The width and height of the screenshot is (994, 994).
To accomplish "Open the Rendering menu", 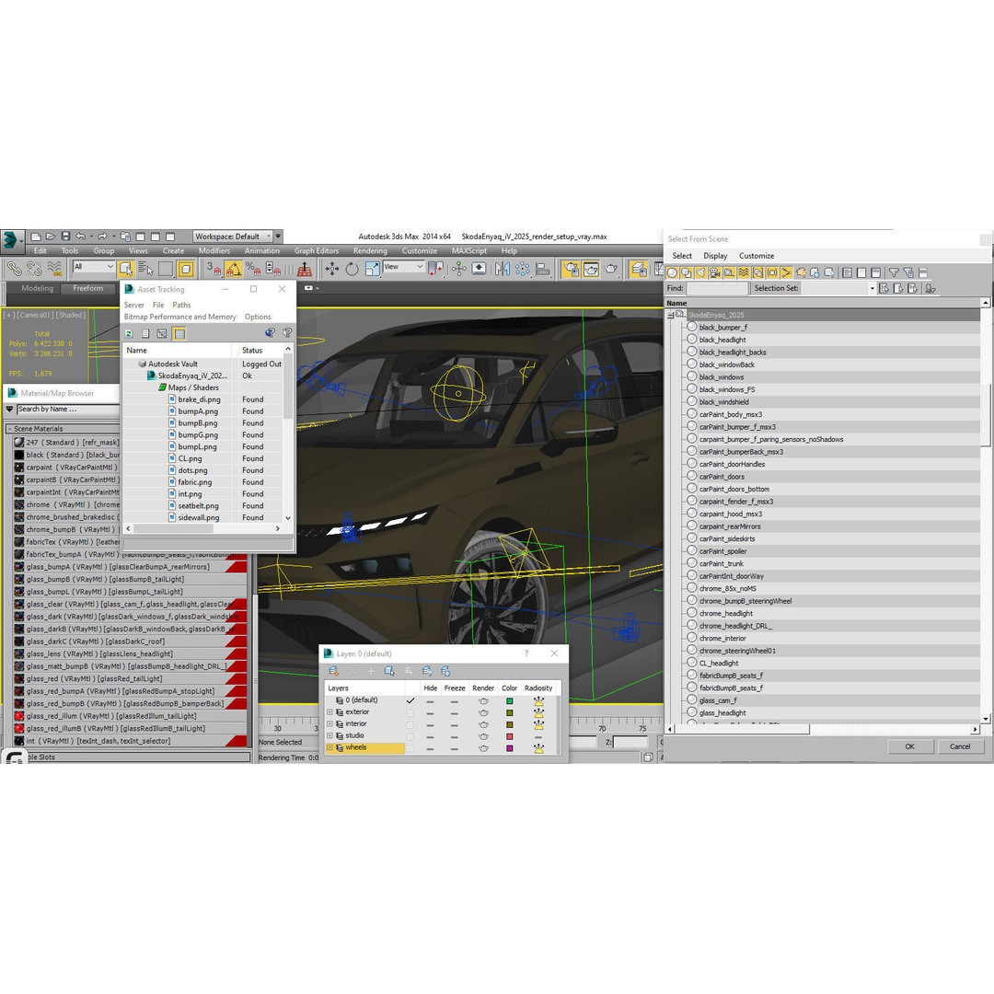I will tap(370, 251).
